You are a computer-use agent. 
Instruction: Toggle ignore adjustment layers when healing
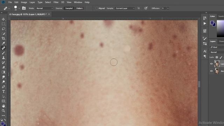pyautogui.click(x=139, y=8)
